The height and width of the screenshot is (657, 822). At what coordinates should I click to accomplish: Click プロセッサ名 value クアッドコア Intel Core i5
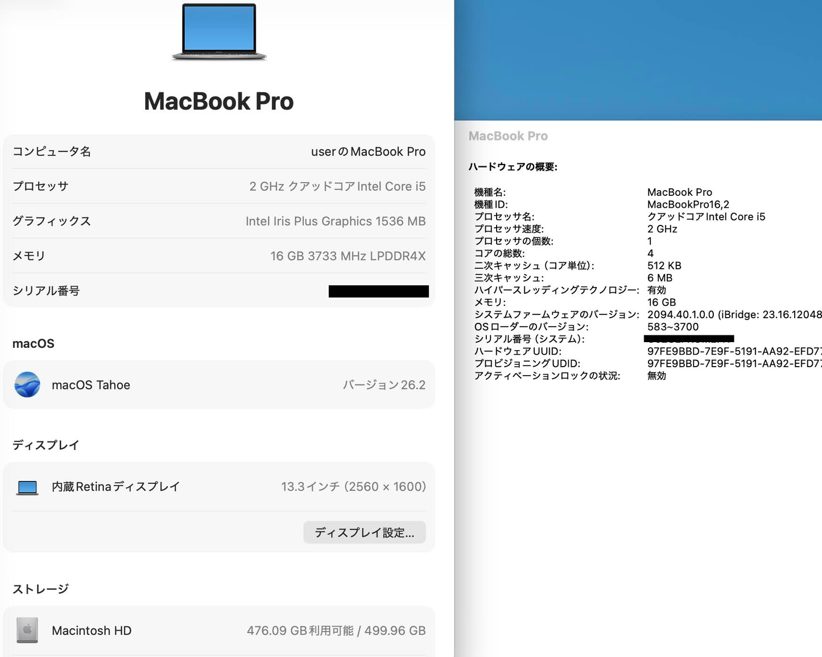(x=707, y=217)
